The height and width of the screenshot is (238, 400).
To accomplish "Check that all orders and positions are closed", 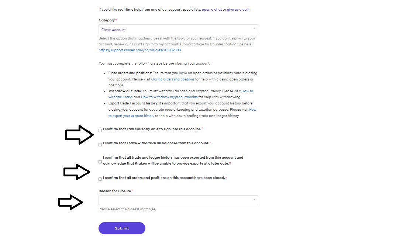I will [x=100, y=179].
